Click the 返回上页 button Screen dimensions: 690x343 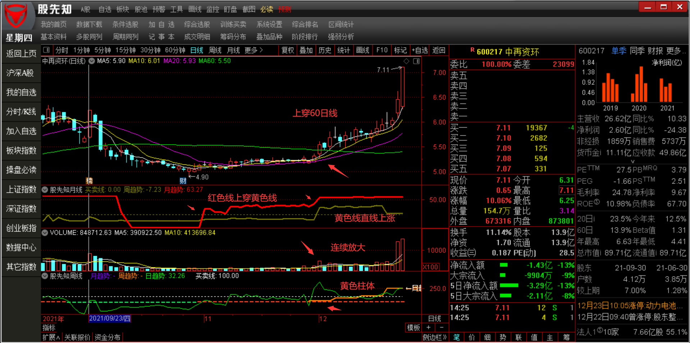coord(20,53)
